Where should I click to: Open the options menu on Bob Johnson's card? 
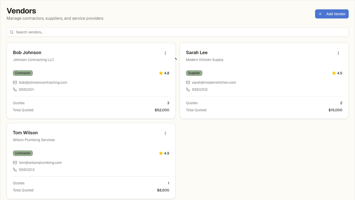[x=165, y=53]
